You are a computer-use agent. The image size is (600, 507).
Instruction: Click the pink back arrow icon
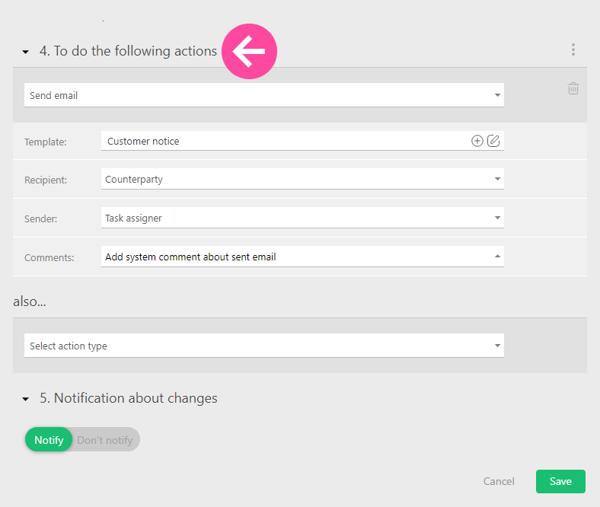pos(249,52)
